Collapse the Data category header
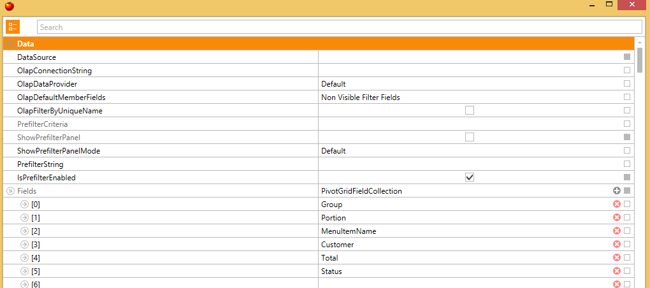This screenshot has width=650, height=288. [x=11, y=43]
